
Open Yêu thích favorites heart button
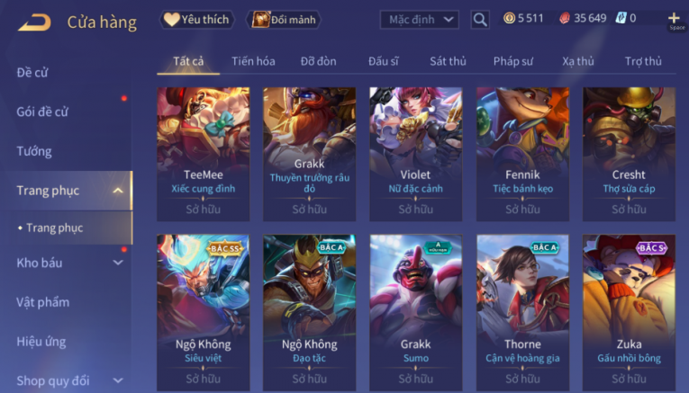pyautogui.click(x=196, y=20)
